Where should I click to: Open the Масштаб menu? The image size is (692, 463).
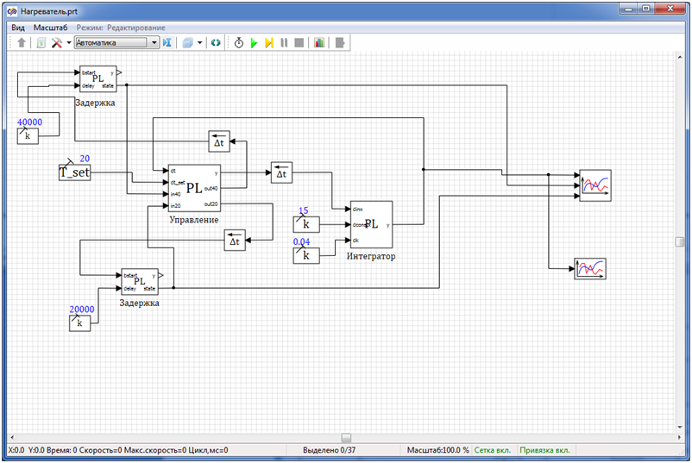coord(50,28)
